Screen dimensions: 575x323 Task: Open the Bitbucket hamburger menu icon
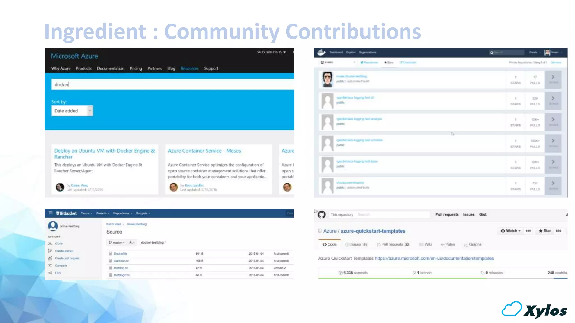[x=51, y=213]
